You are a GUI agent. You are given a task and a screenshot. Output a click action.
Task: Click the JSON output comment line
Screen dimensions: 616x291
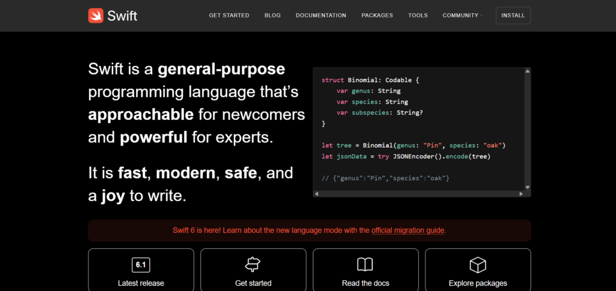coord(386,178)
